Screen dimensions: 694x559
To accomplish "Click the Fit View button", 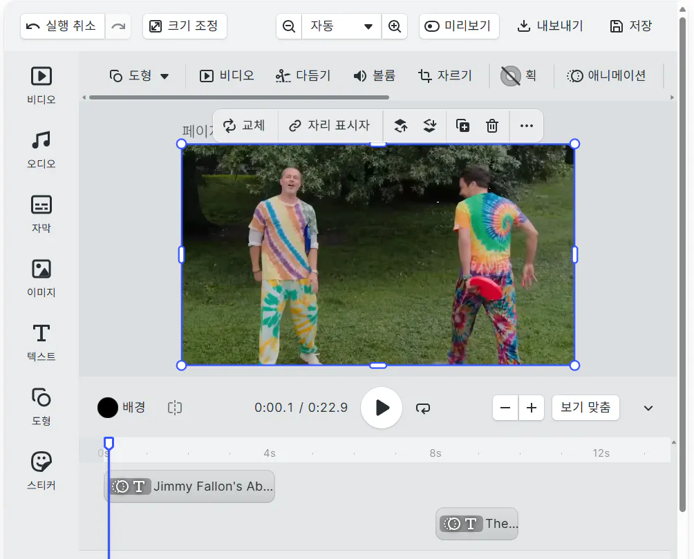I will click(585, 408).
